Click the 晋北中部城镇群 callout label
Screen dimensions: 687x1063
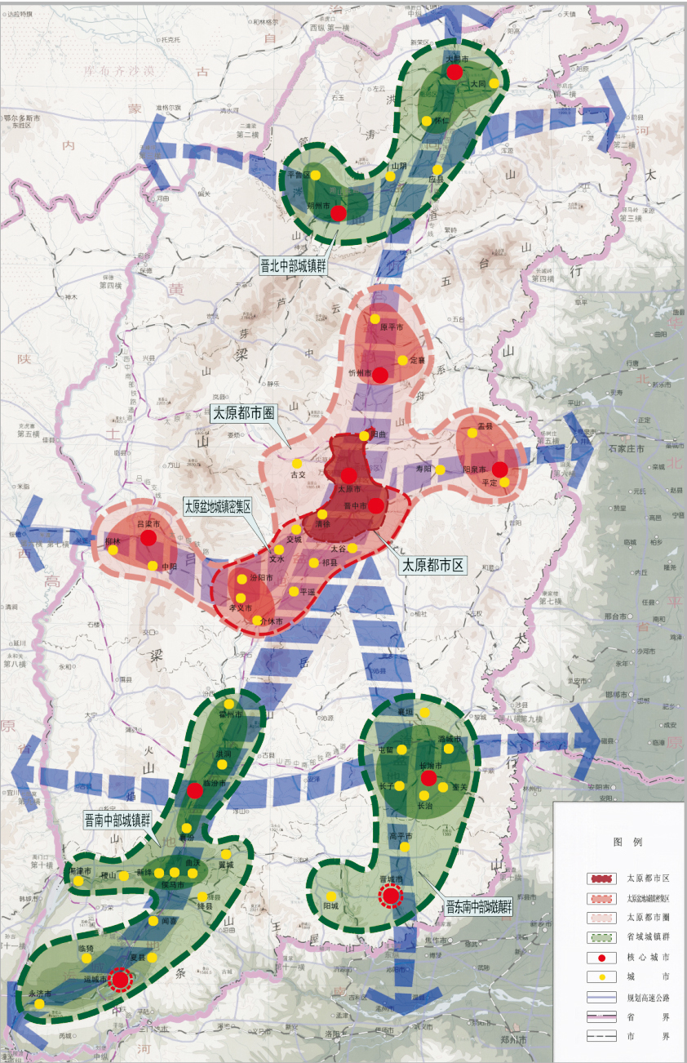(293, 265)
